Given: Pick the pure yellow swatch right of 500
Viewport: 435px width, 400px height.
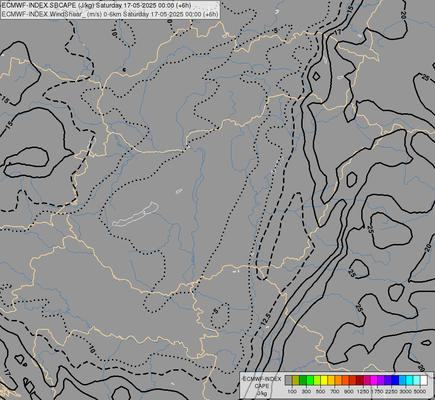Looking at the screenshot, I should point(324,380).
